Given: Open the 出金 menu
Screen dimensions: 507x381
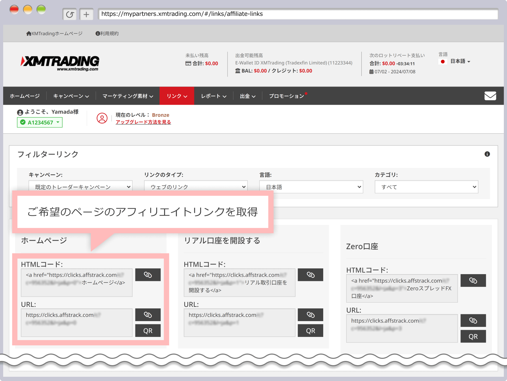Looking at the screenshot, I should coord(248,96).
